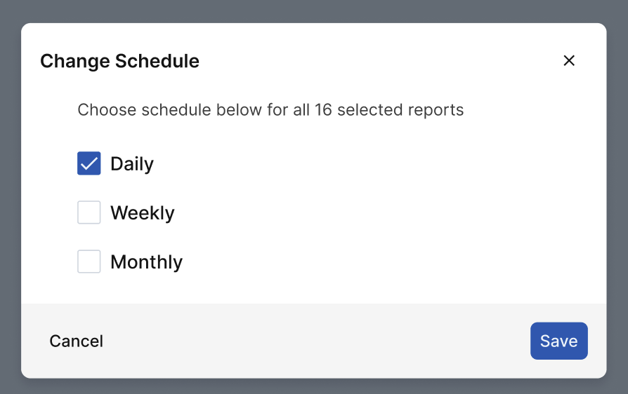Click the number "16" in the description
This screenshot has height=394, width=628.
click(323, 110)
